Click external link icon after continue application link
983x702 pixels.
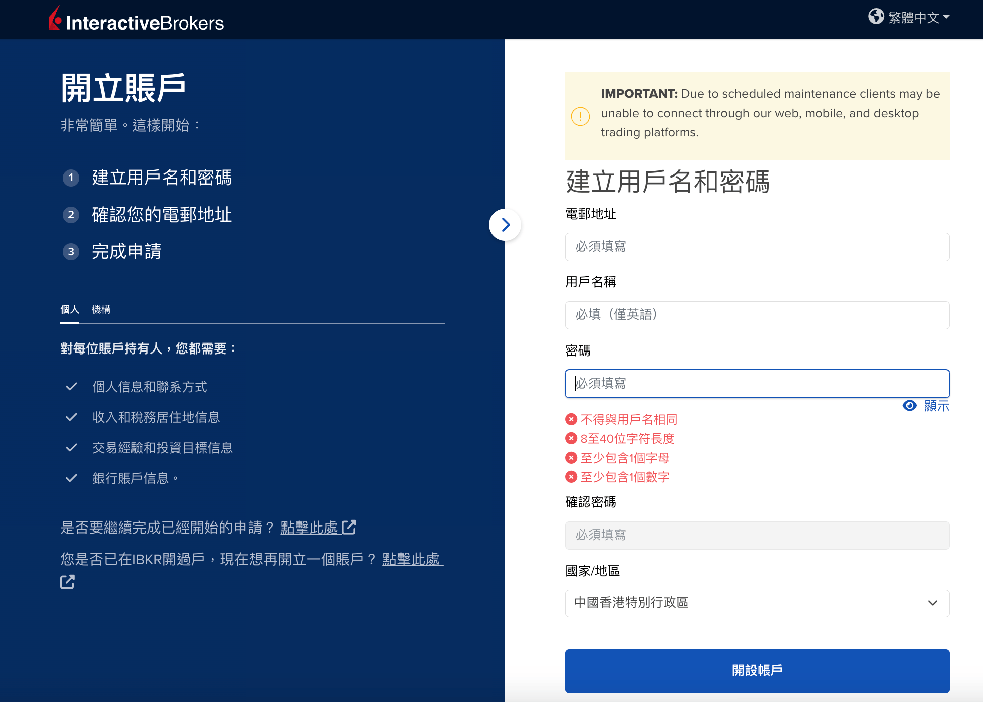tap(349, 527)
